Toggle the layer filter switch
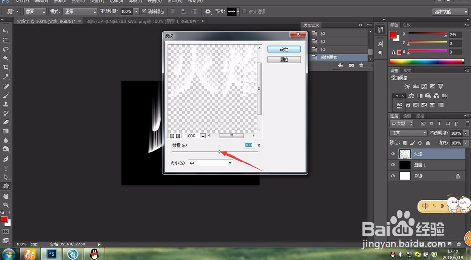 pos(467,123)
